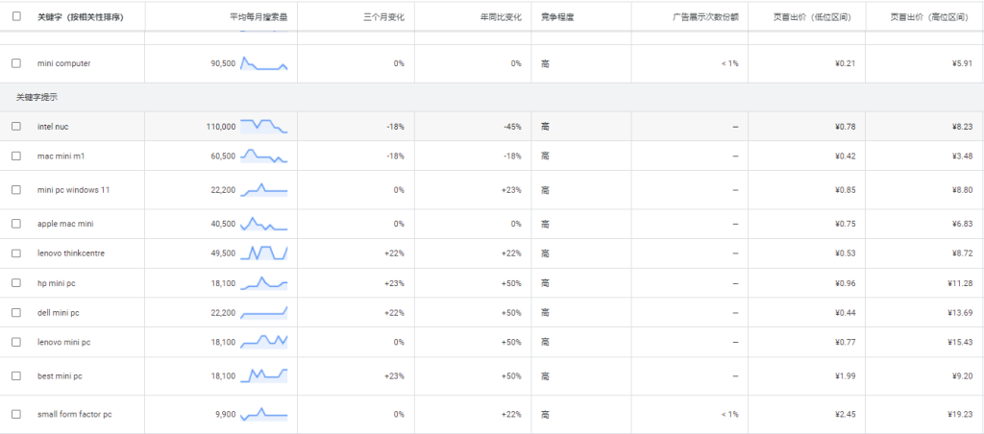Sort by 竞争程度 column header
Image resolution: width=984 pixels, height=434 pixels.
click(x=554, y=16)
